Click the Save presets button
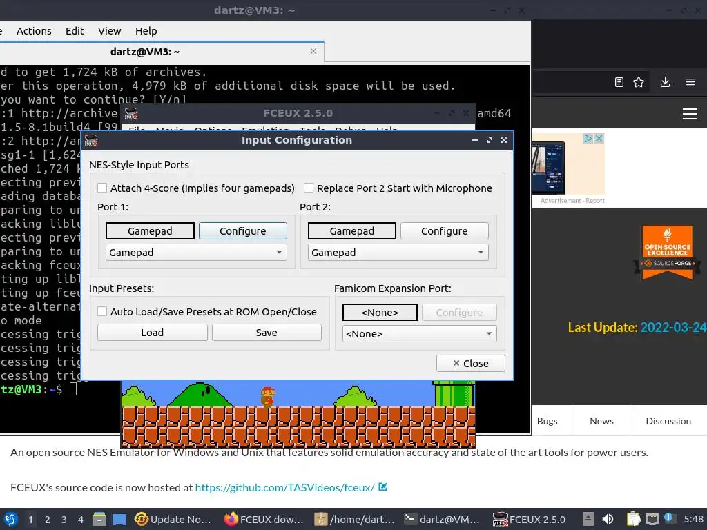The image size is (707, 530). [267, 333]
